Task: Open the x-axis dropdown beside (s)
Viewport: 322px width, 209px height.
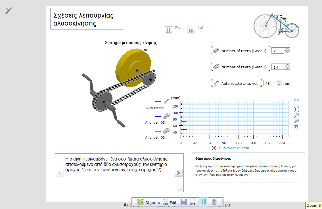Action: [x=219, y=147]
